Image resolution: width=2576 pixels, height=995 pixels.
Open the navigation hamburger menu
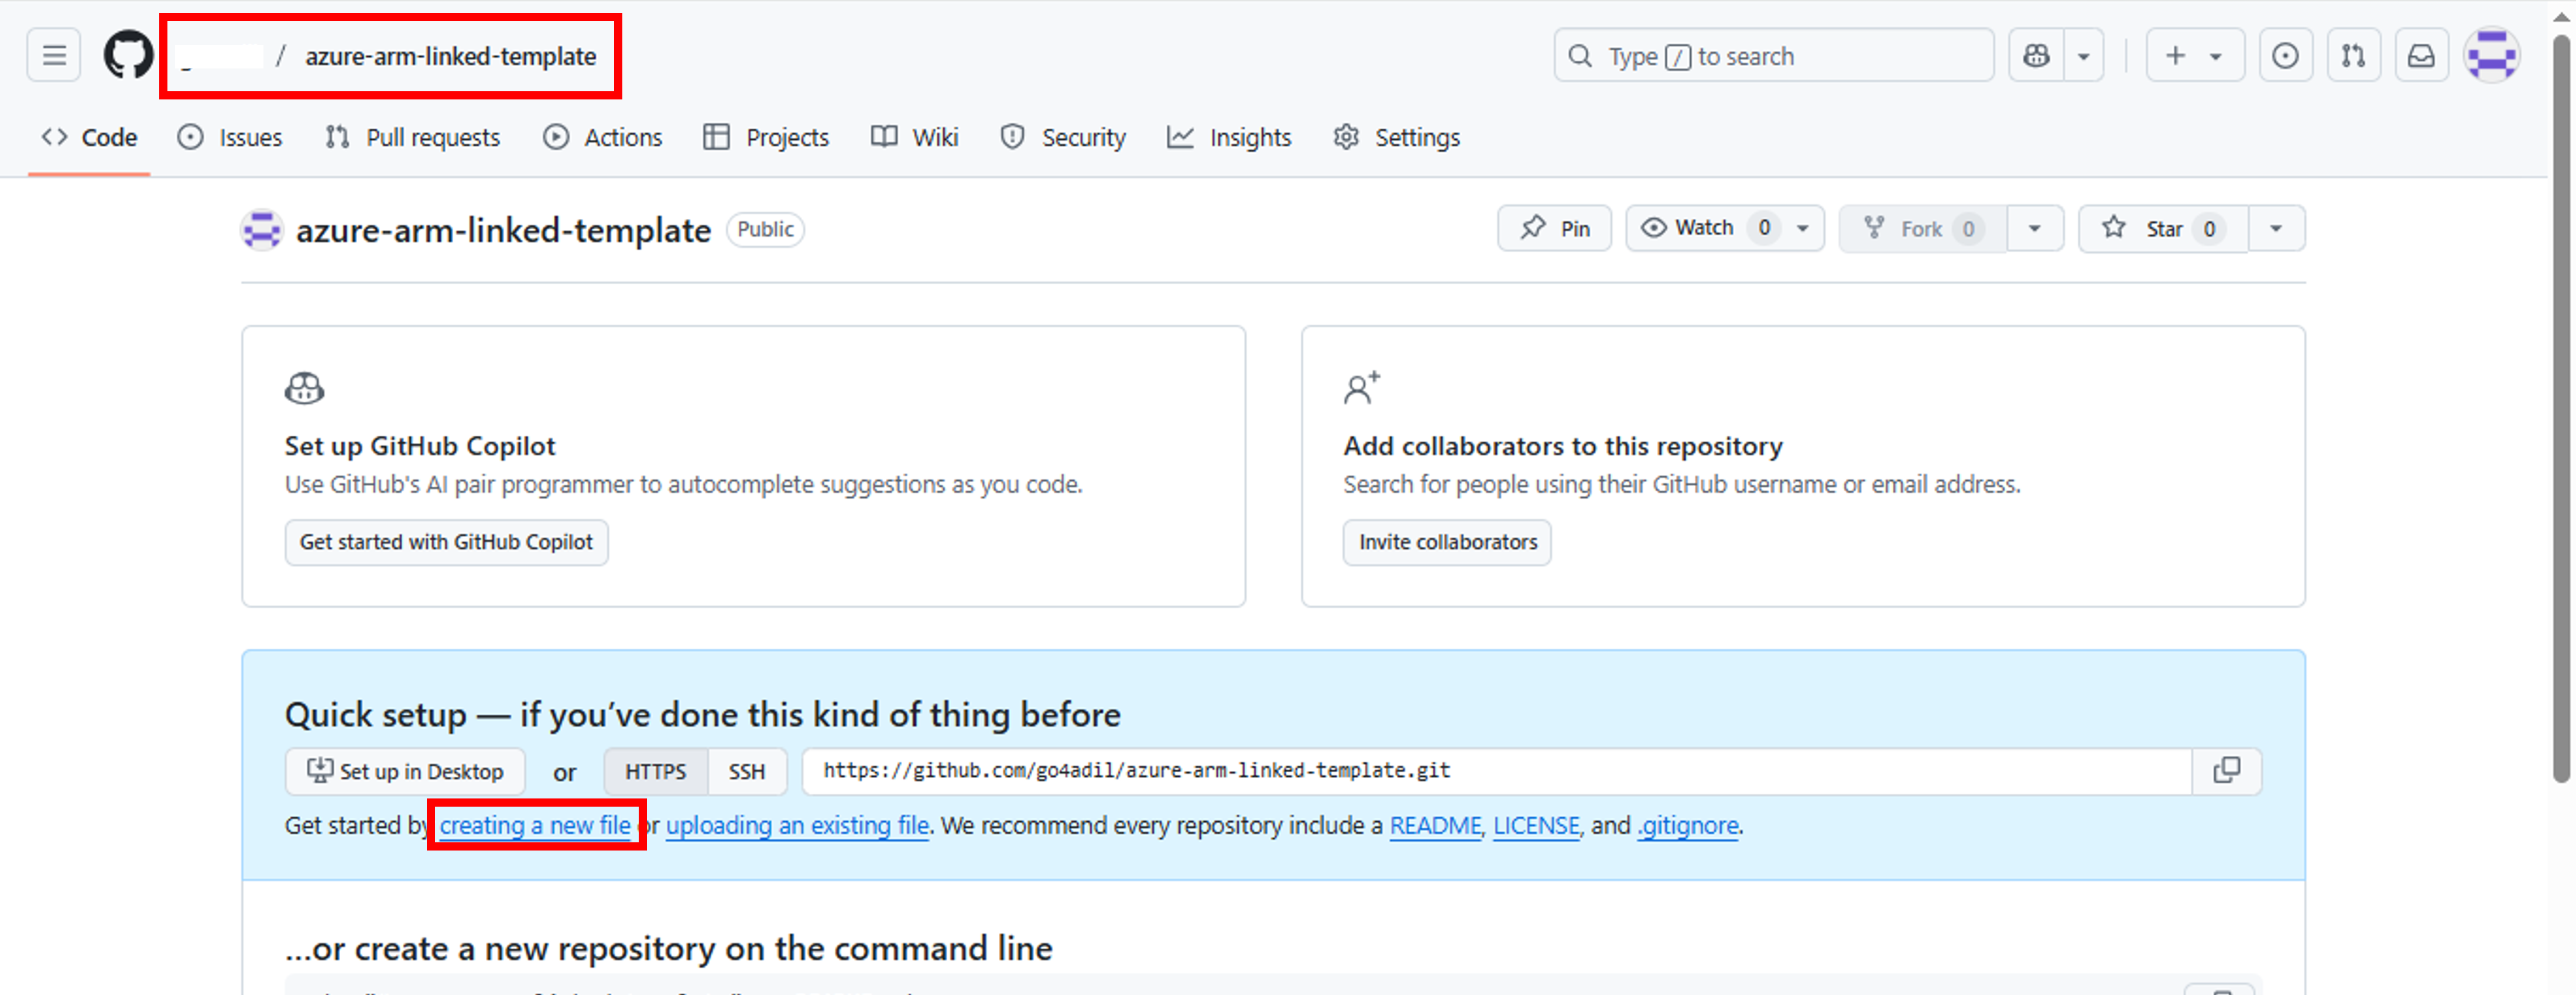click(53, 55)
